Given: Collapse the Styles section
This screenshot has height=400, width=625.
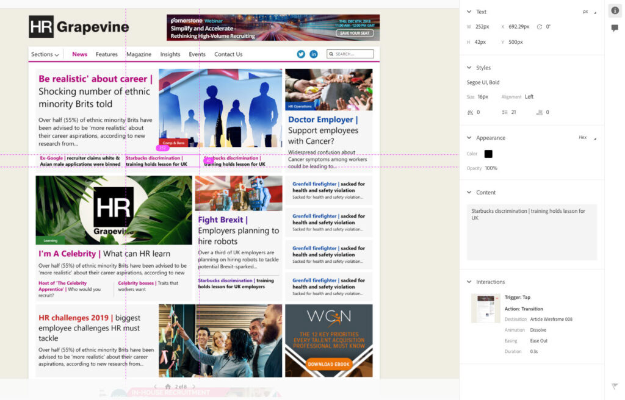Looking at the screenshot, I should 469,67.
